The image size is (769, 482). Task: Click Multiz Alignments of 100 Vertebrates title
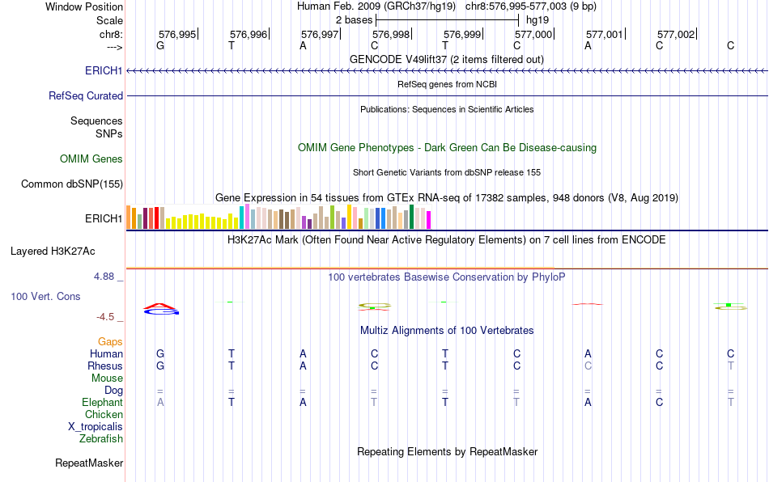[x=447, y=330]
